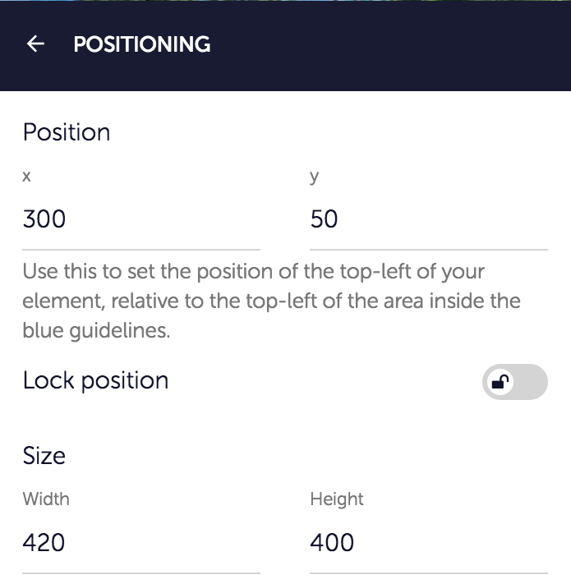
Task: Click the x position input field
Action: [x=140, y=220]
